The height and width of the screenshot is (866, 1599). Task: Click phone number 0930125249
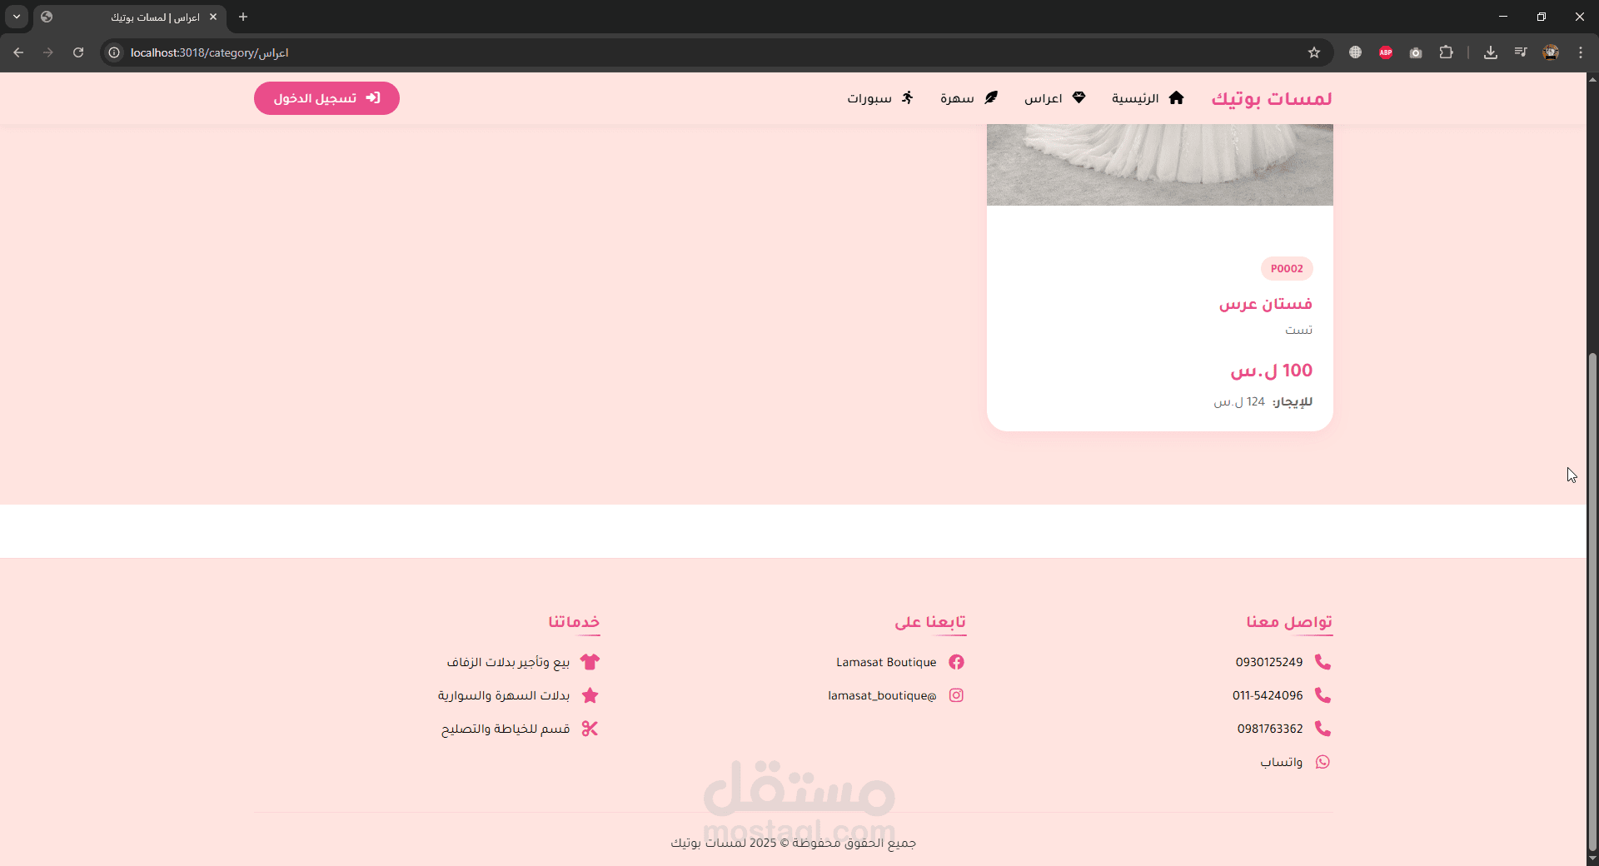point(1269,662)
